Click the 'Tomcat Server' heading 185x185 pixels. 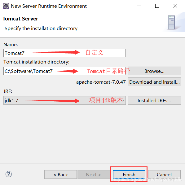coord(20,19)
